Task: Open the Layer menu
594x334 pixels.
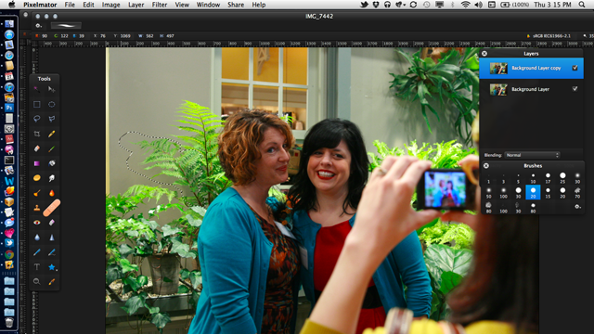Action: click(136, 5)
